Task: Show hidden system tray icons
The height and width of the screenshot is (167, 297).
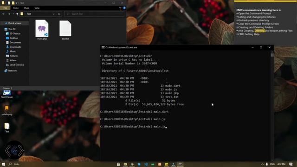Action: pyautogui.click(x=262, y=164)
